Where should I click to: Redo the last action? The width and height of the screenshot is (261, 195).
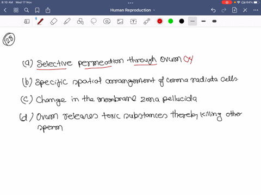[x=224, y=10]
